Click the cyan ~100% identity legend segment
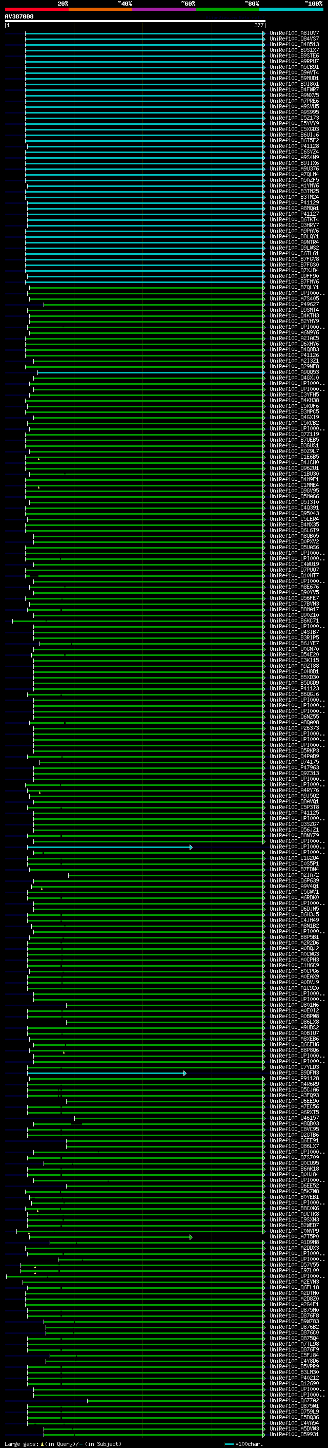 point(292,9)
